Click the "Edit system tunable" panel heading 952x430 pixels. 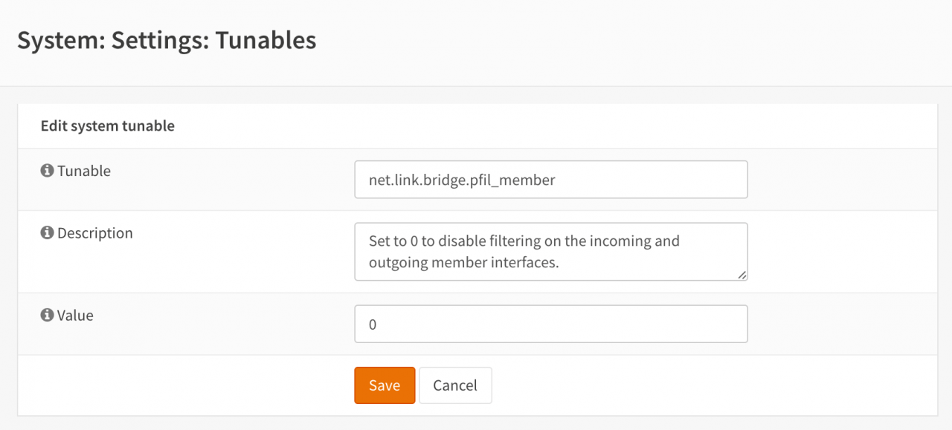point(108,126)
